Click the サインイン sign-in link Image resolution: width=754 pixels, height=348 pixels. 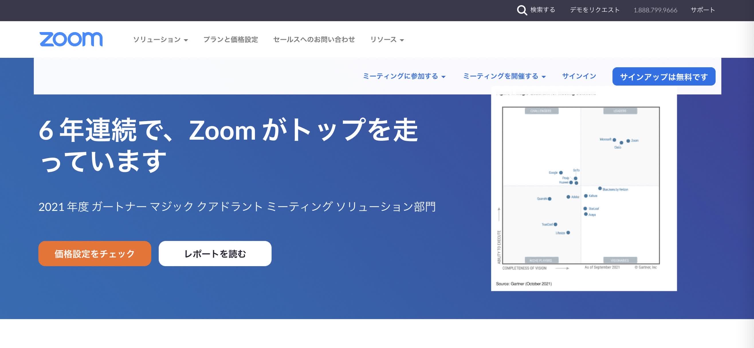coord(579,76)
